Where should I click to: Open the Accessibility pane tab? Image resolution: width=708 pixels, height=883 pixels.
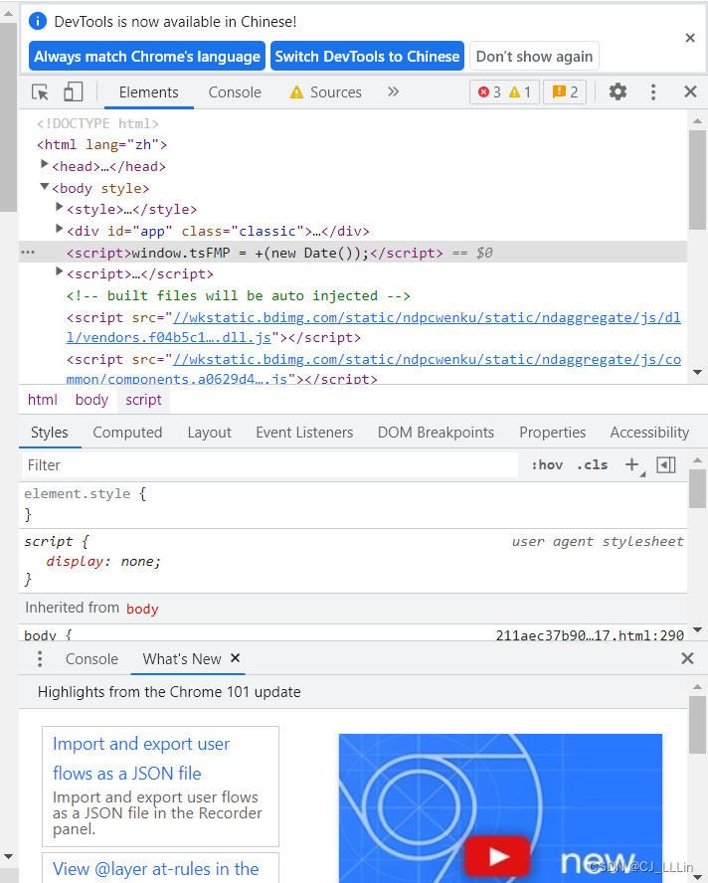click(x=649, y=433)
